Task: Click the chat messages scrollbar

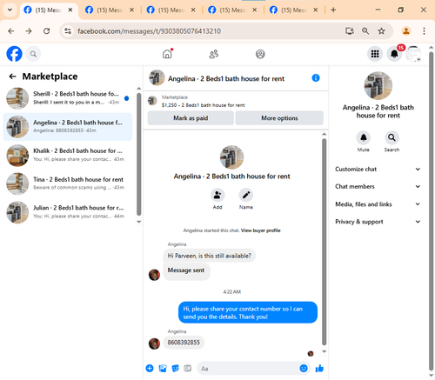Action: 325,242
